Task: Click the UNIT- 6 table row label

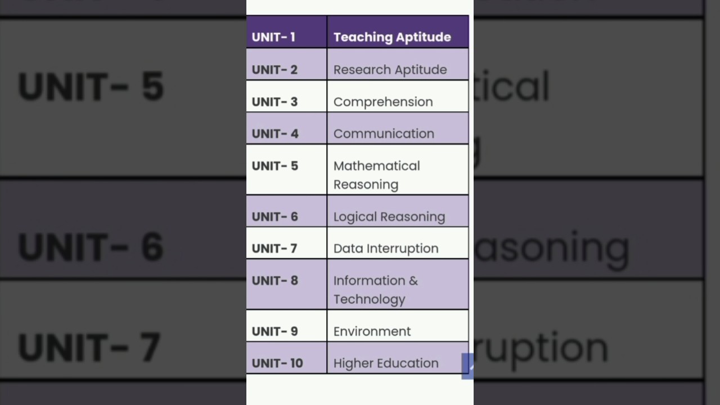Action: 274,217
